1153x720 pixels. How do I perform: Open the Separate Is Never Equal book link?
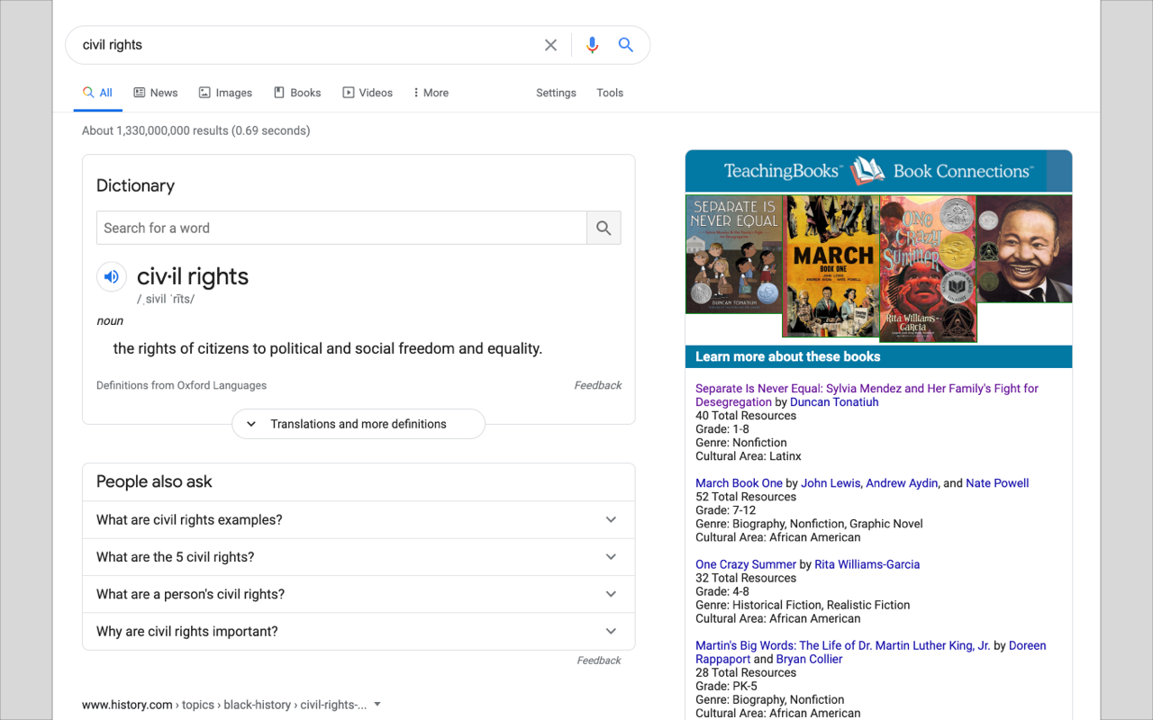point(867,395)
